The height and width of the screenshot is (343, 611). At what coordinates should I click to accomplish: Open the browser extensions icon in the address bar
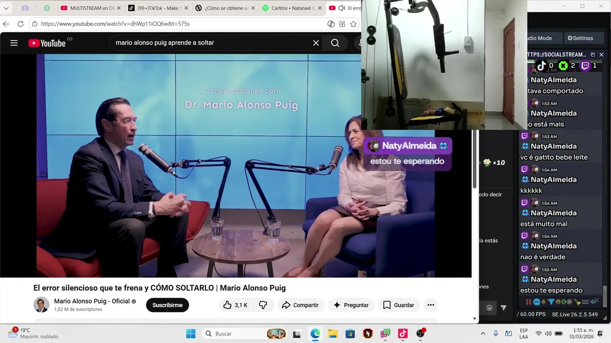pos(342,24)
